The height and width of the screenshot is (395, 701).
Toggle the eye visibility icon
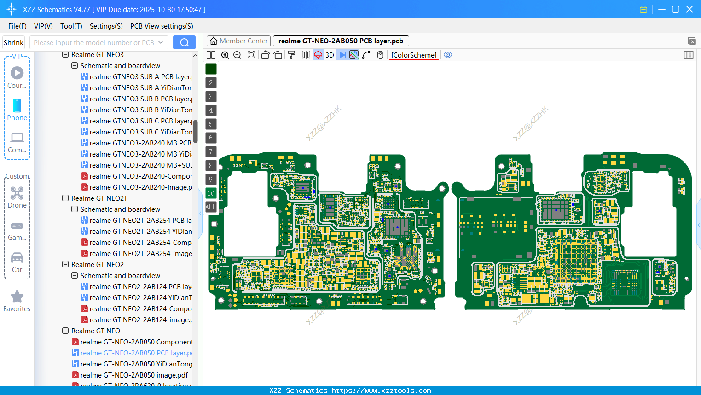point(448,55)
